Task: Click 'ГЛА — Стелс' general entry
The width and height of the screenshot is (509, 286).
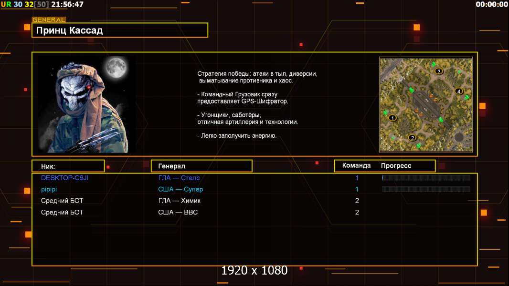Action: pos(179,178)
